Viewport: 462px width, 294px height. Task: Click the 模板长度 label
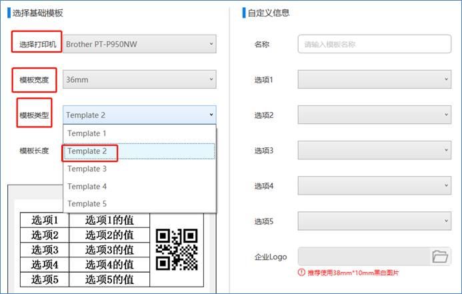pos(34,151)
